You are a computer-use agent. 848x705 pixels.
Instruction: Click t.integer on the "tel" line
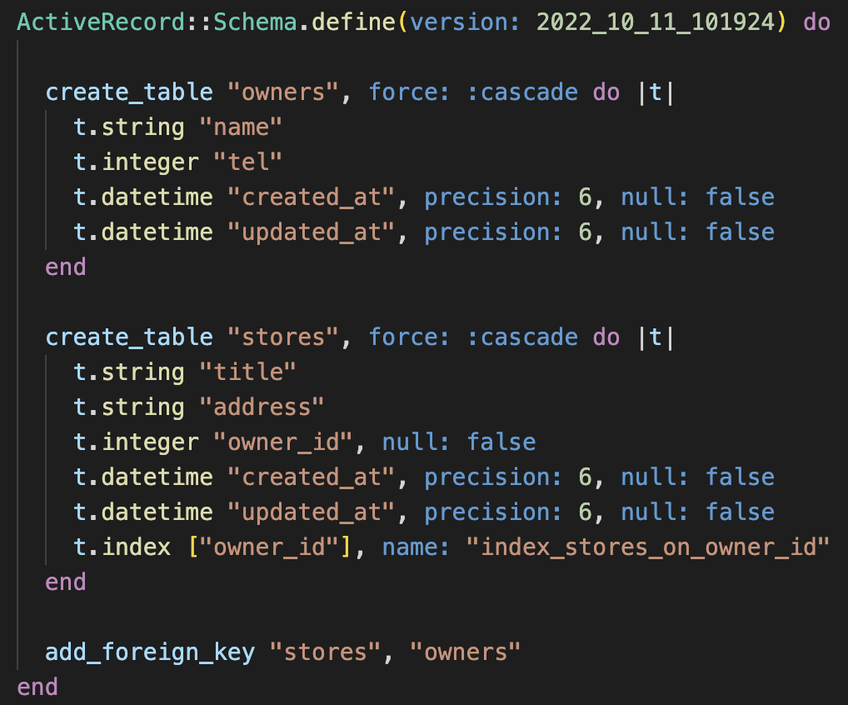(137, 162)
